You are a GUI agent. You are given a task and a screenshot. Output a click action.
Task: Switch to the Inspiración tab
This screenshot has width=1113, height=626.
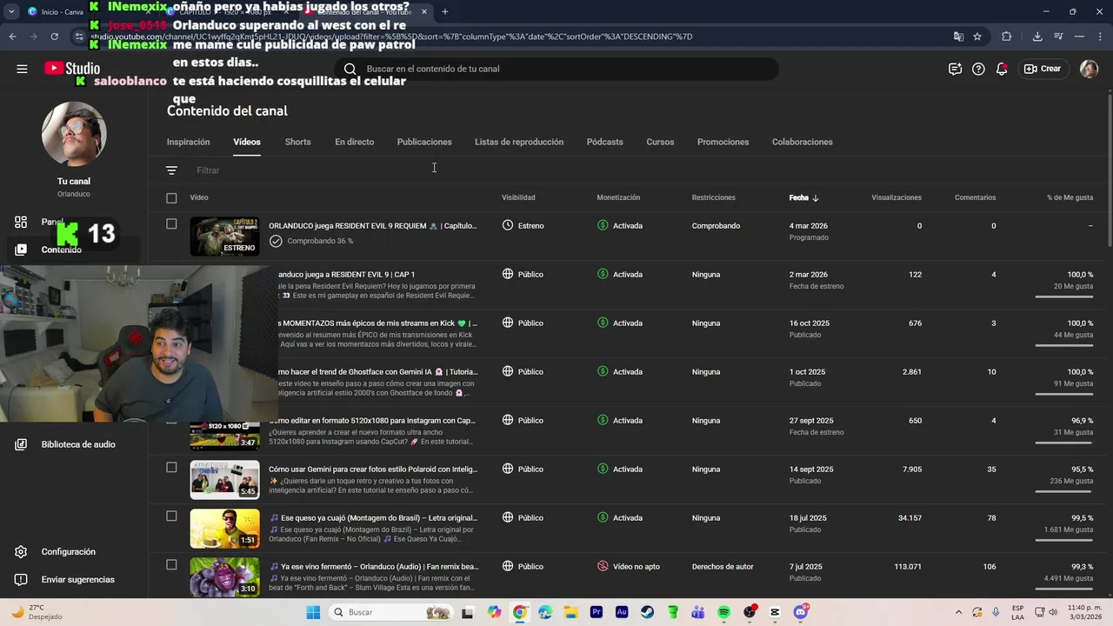(x=189, y=142)
